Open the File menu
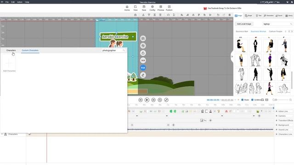Viewport: 294px width, 165px height. pyautogui.click(x=7, y=2)
